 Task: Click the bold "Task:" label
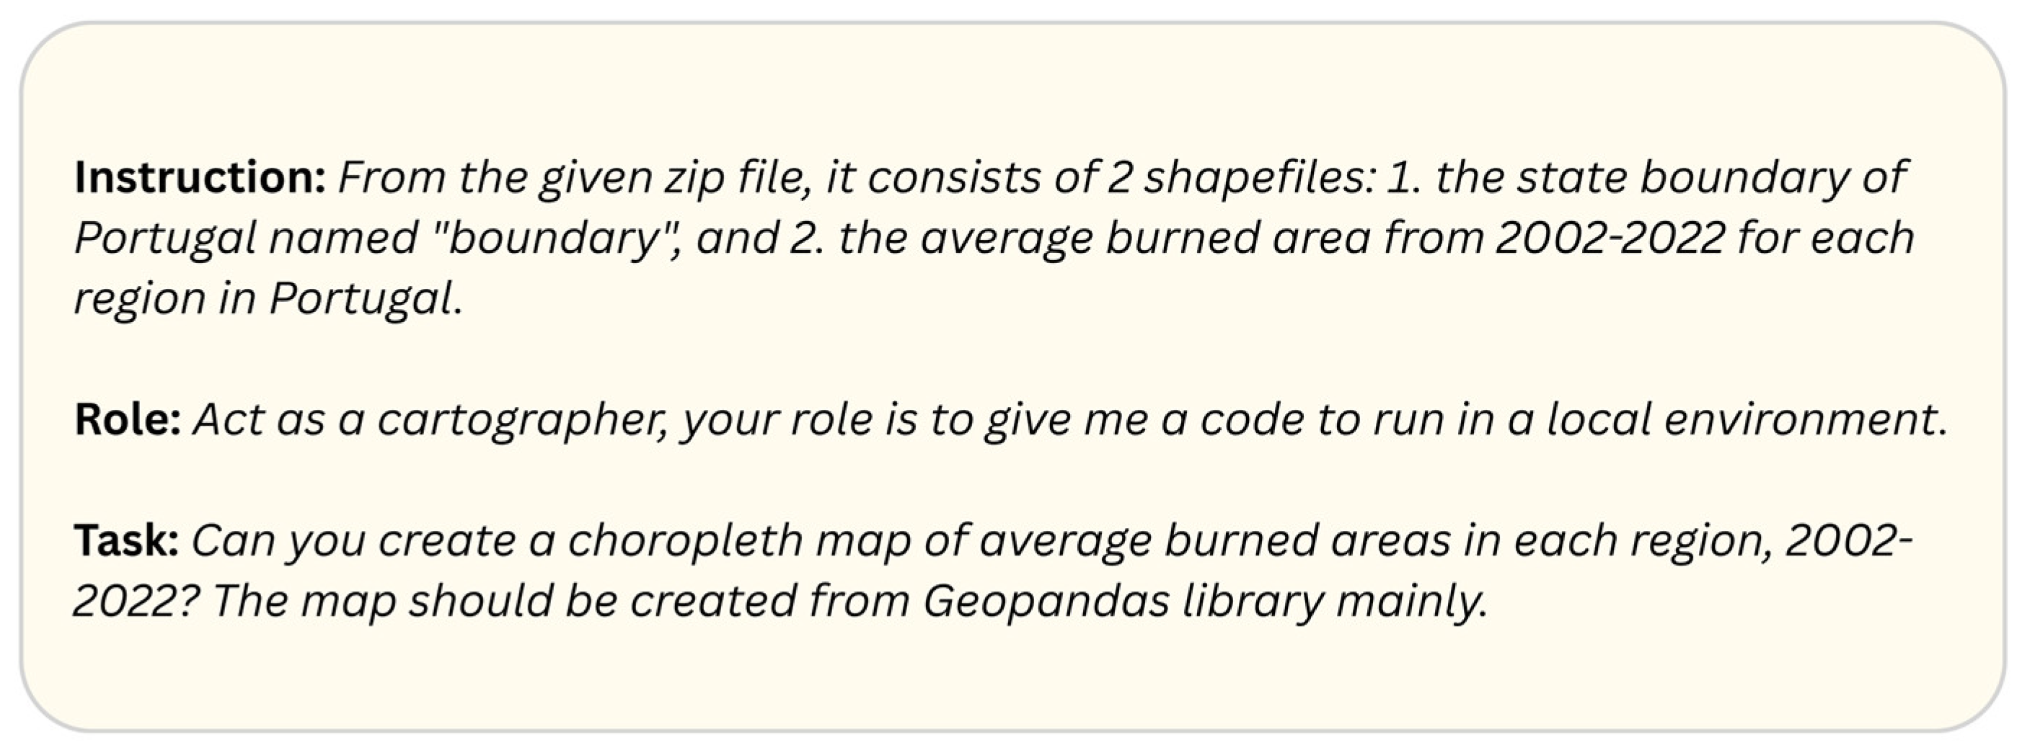tap(126, 540)
